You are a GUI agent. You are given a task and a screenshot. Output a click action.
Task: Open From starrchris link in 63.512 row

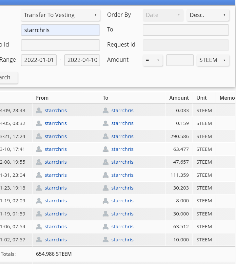pyautogui.click(x=55, y=227)
